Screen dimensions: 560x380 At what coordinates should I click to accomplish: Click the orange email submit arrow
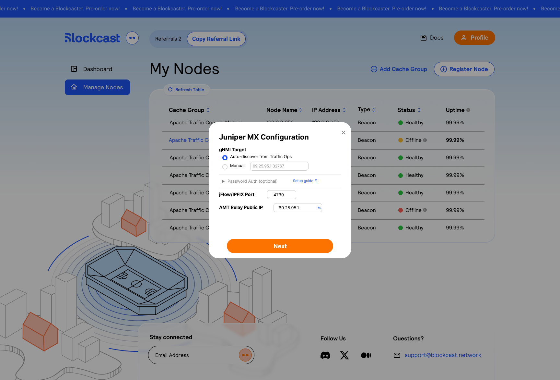245,355
